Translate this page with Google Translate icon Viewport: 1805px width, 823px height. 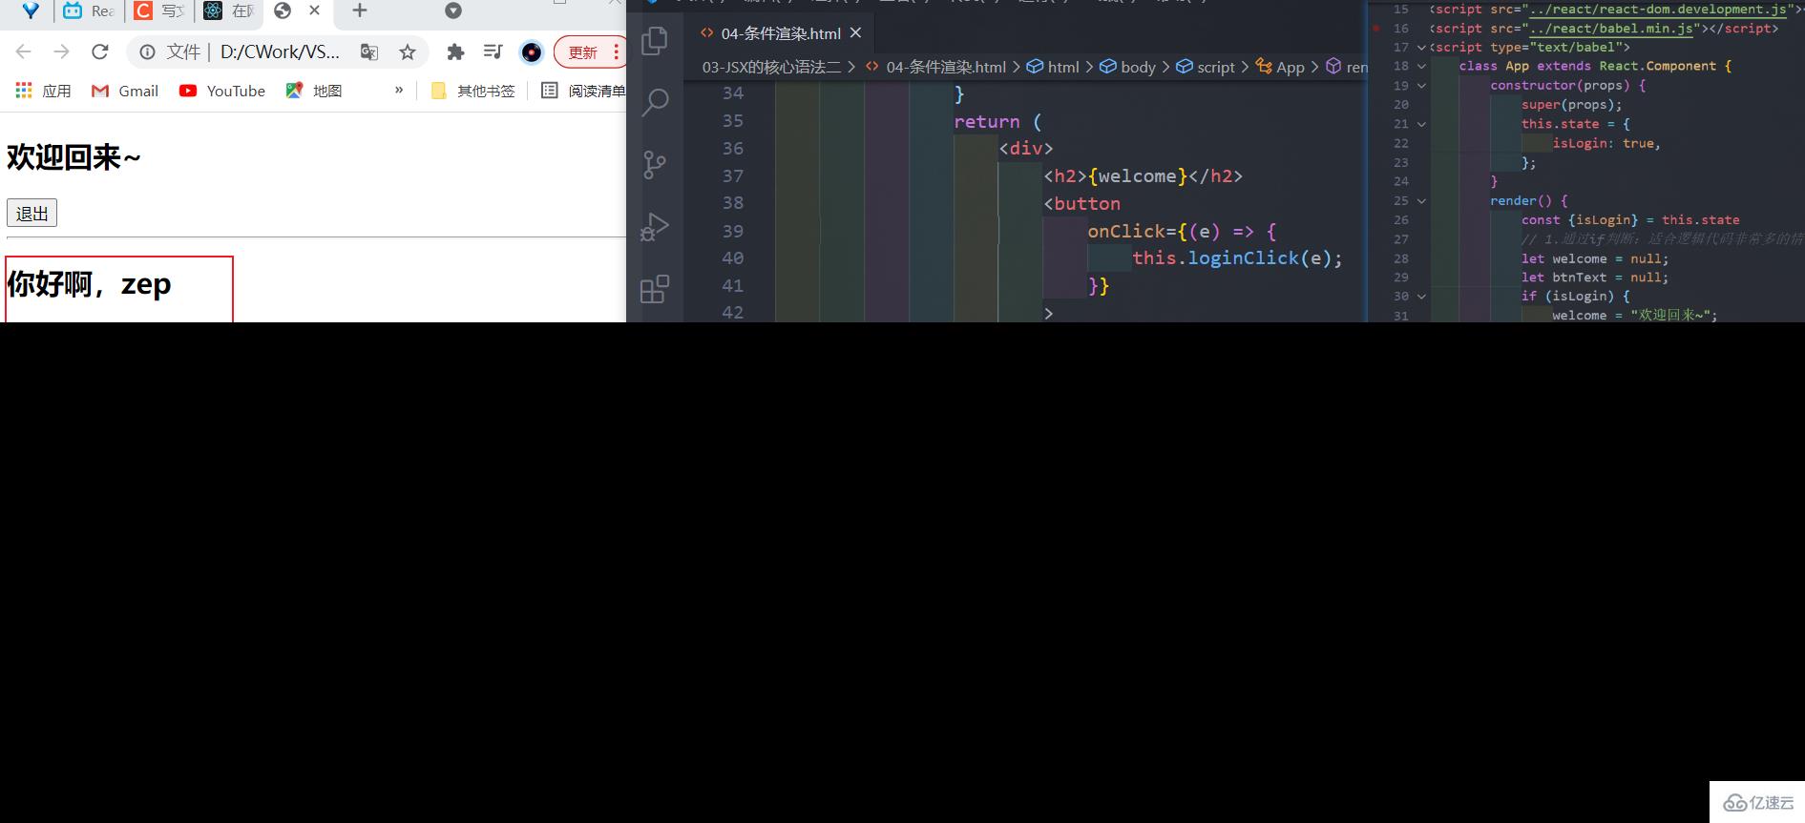(x=369, y=52)
